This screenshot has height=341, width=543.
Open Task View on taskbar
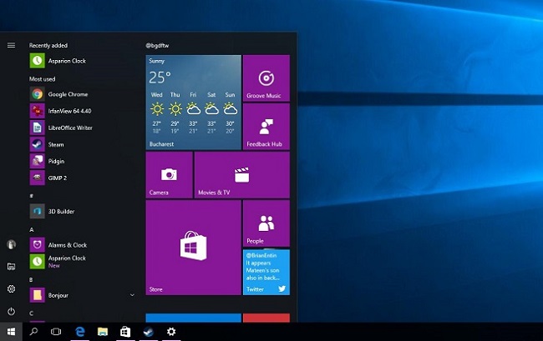(56, 332)
